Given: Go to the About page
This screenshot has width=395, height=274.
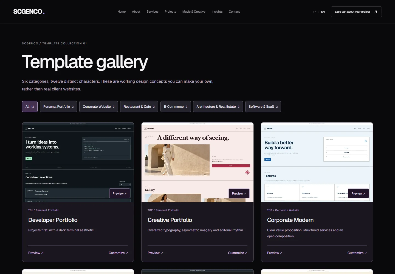Looking at the screenshot, I should (136, 12).
